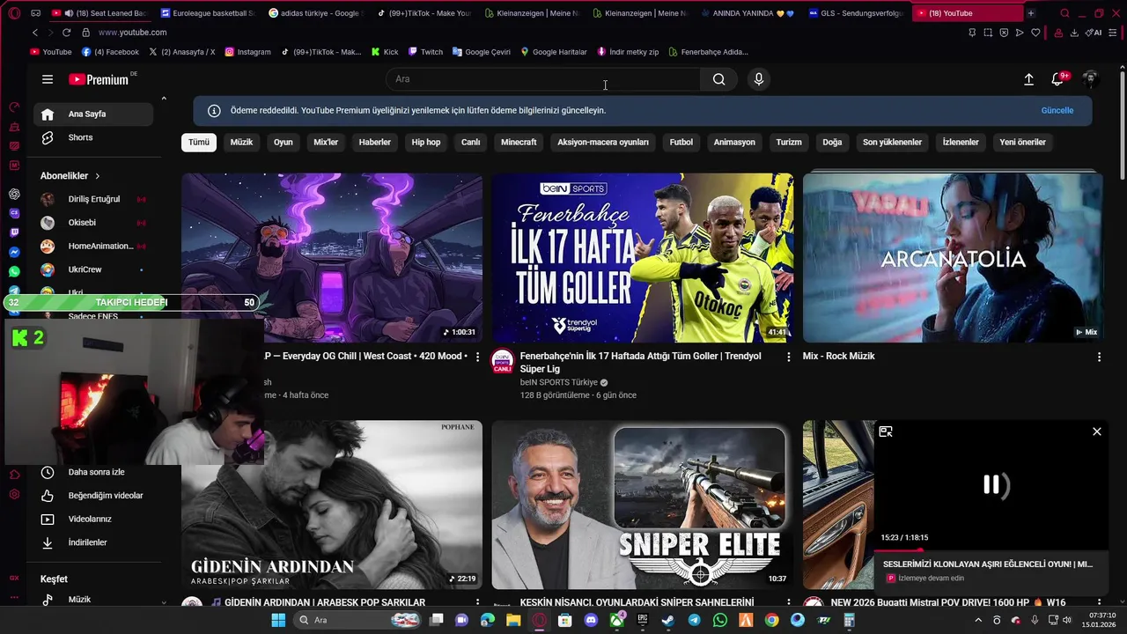Expand miniplayer to full watch page

(886, 431)
